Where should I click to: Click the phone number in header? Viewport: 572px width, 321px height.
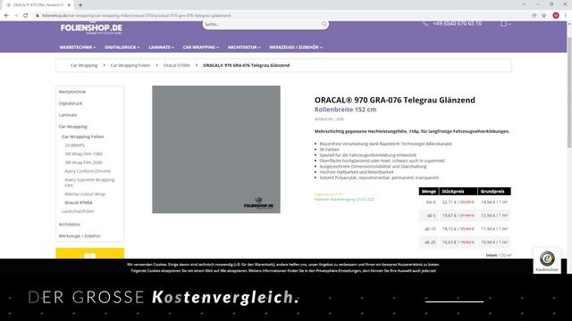(458, 23)
